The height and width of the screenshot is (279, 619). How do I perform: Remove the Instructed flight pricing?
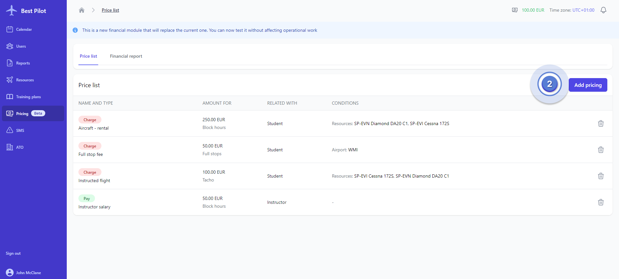[x=601, y=176]
